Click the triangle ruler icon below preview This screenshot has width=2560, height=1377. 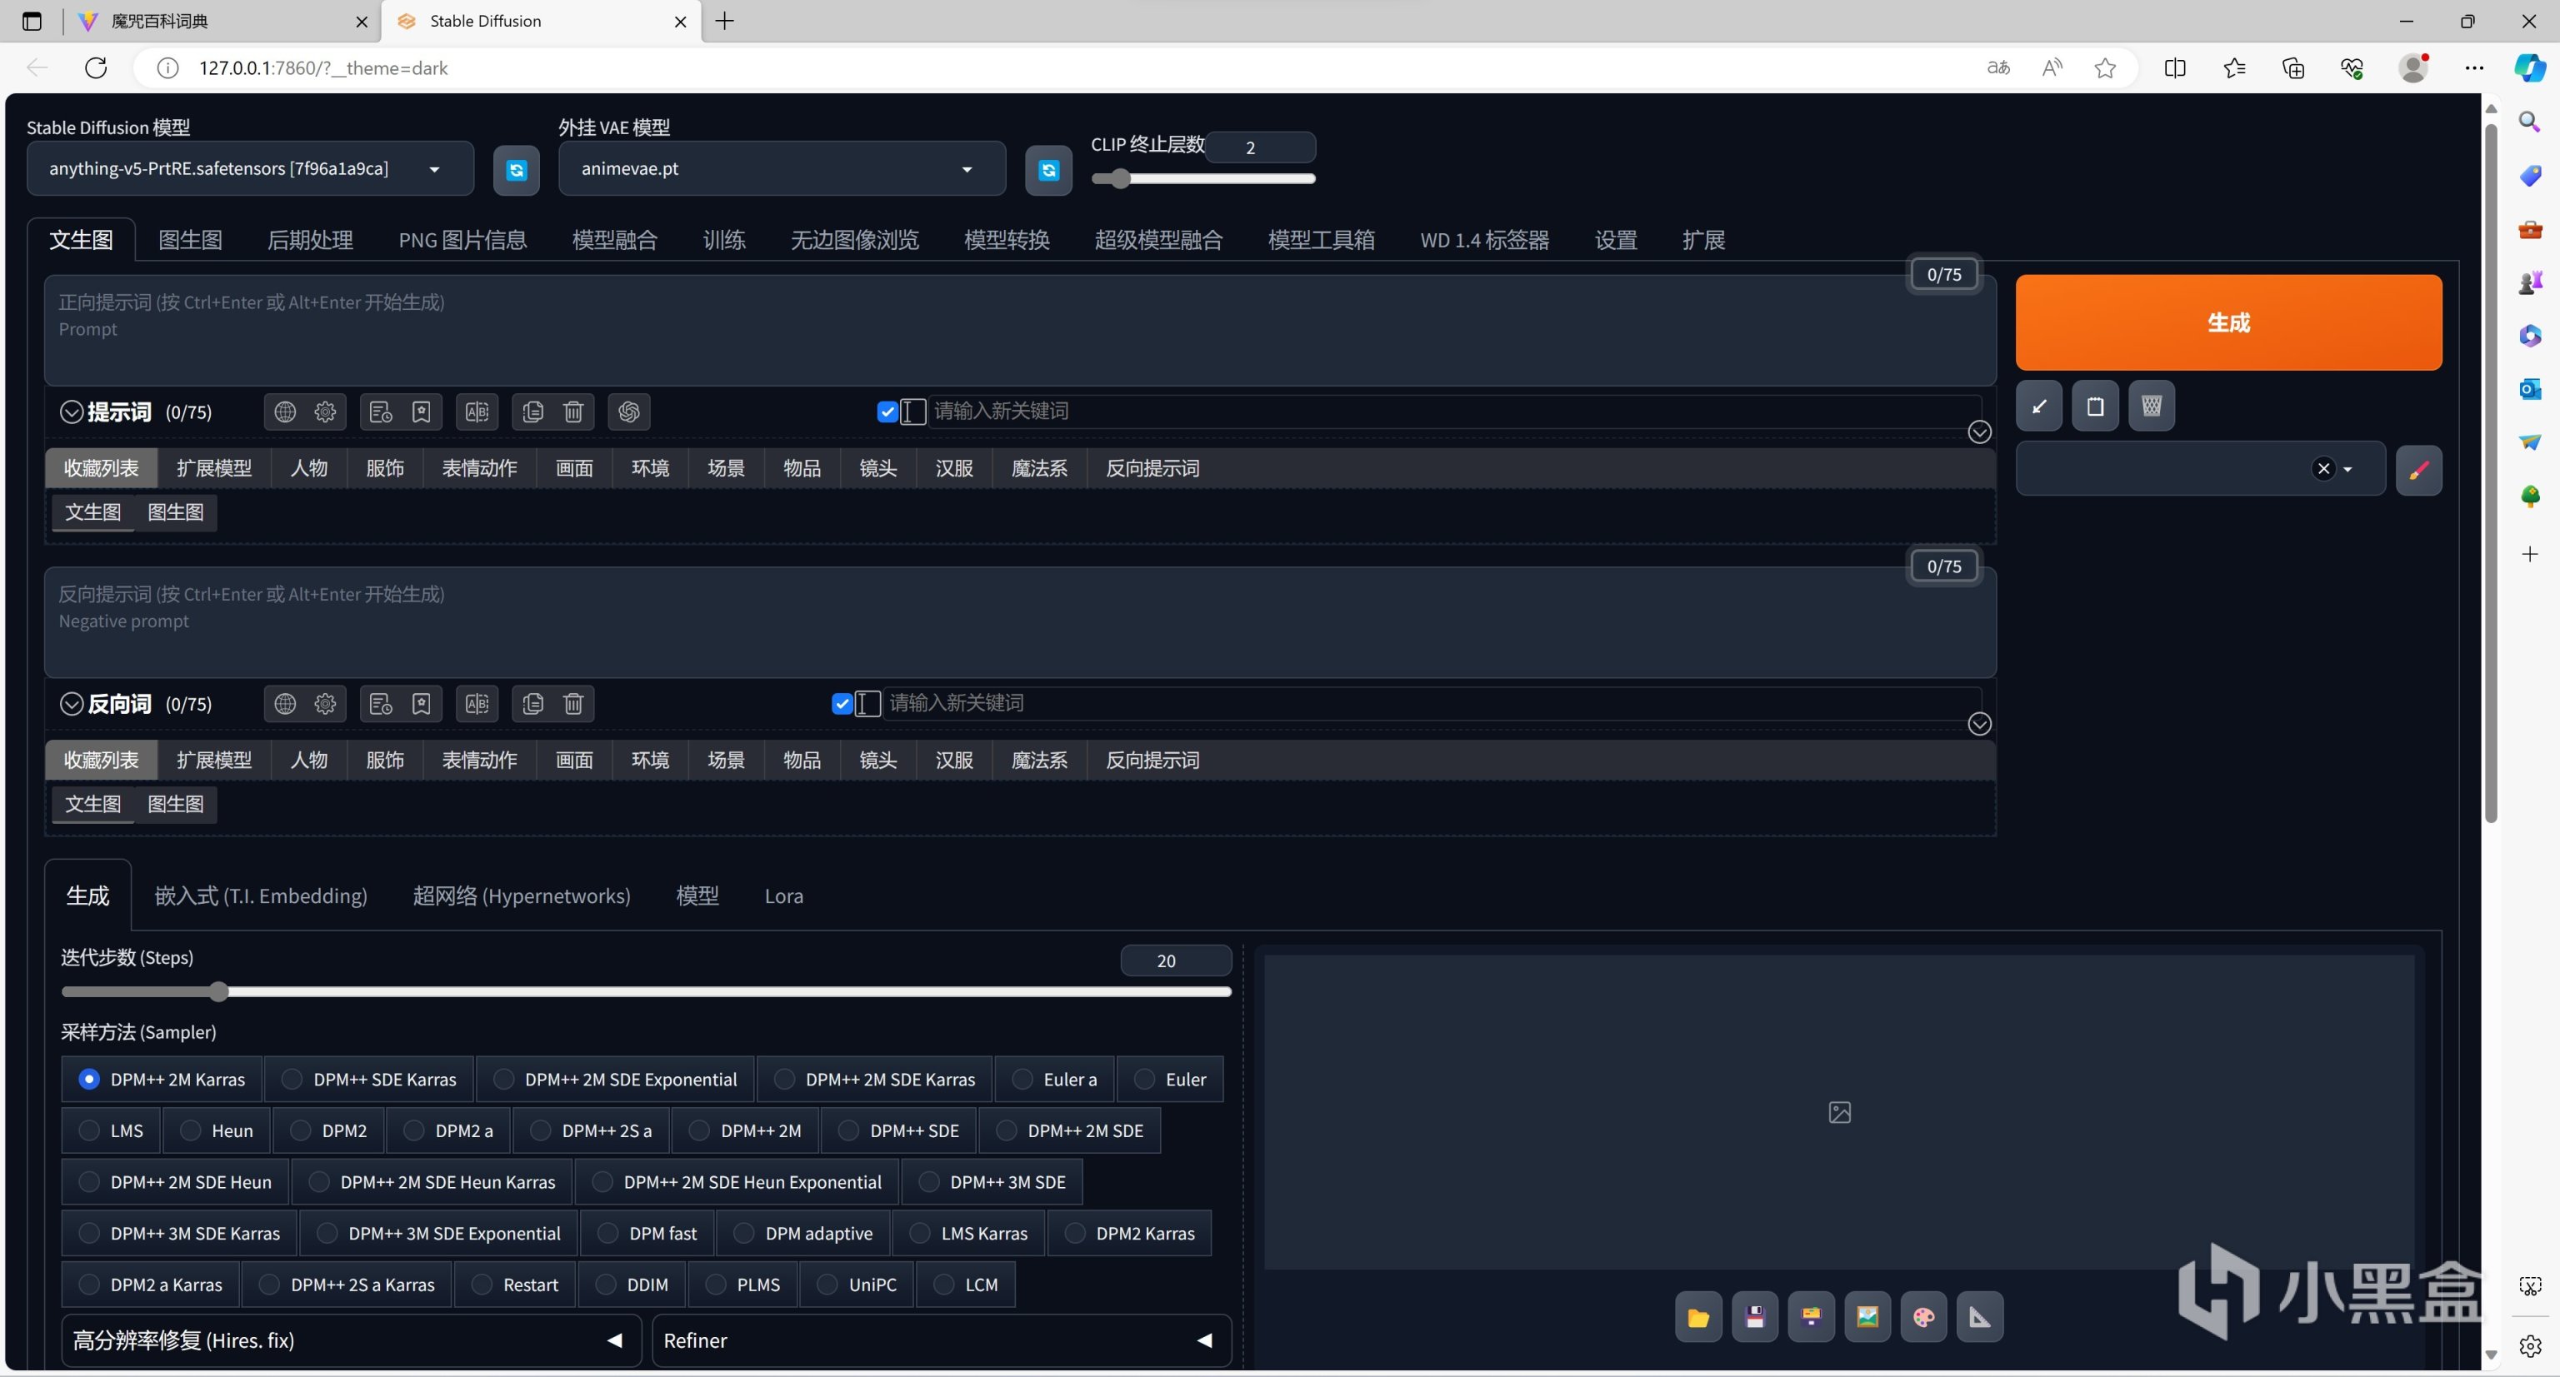pyautogui.click(x=1980, y=1317)
